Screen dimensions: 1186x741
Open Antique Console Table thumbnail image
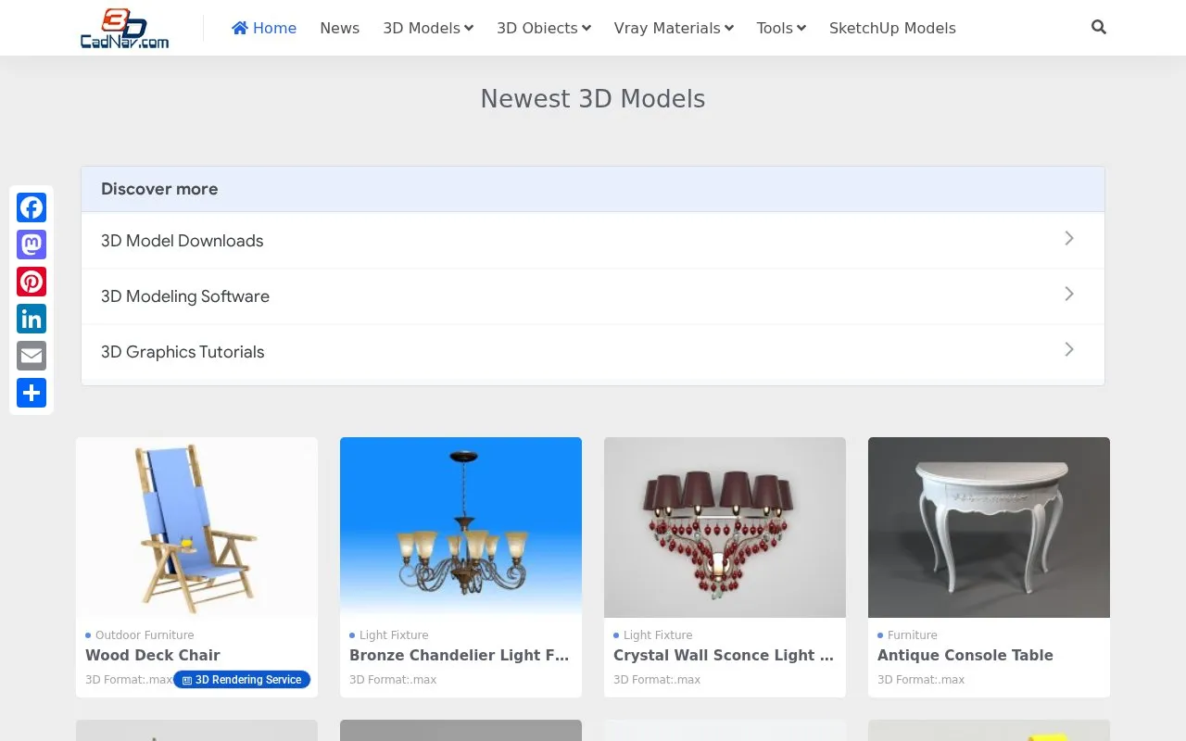[x=989, y=527]
